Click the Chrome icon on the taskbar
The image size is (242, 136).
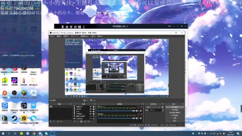coord(34,133)
